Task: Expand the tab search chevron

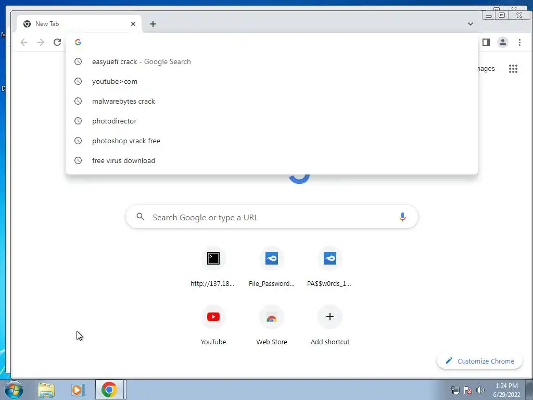Action: point(471,24)
